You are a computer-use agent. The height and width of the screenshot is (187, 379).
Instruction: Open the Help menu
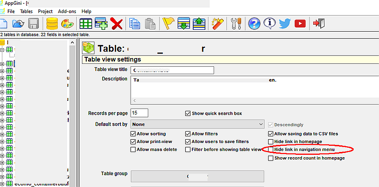(x=86, y=11)
